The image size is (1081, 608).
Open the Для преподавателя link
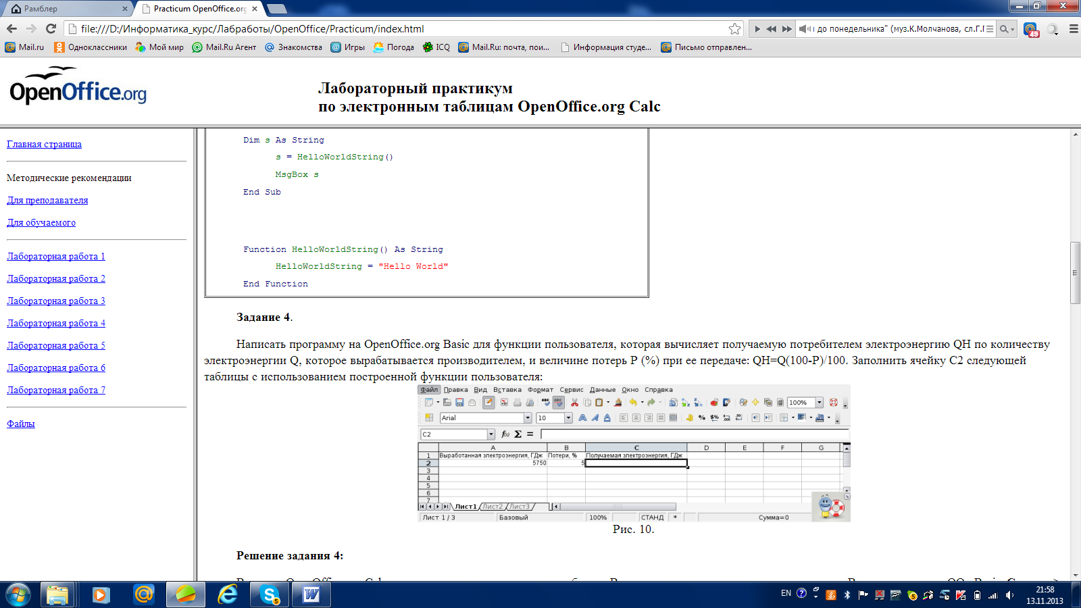pos(47,200)
